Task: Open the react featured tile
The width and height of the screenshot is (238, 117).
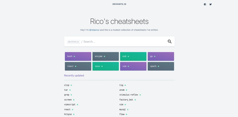Action: (78, 66)
